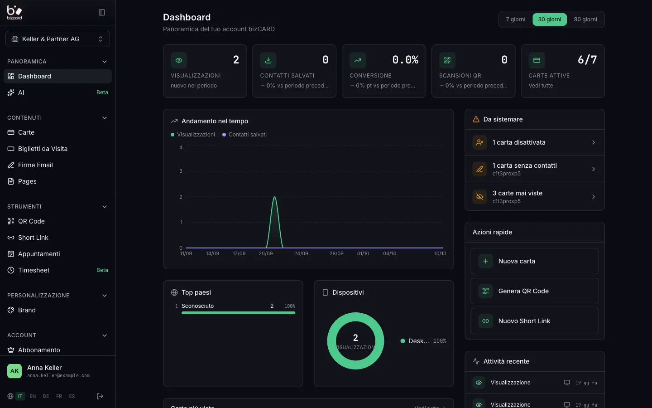Viewport: 652px width, 408px height.
Task: Click Vedi tutte under Carte Attive
Action: point(541,86)
